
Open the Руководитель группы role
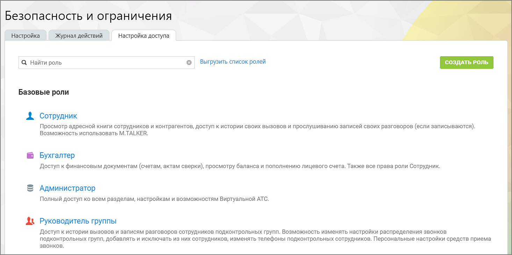(x=78, y=221)
